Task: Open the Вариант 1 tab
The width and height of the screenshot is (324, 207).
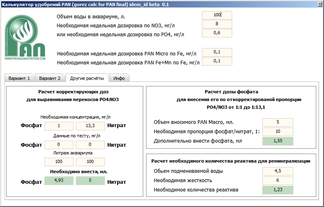Action: pos(20,78)
